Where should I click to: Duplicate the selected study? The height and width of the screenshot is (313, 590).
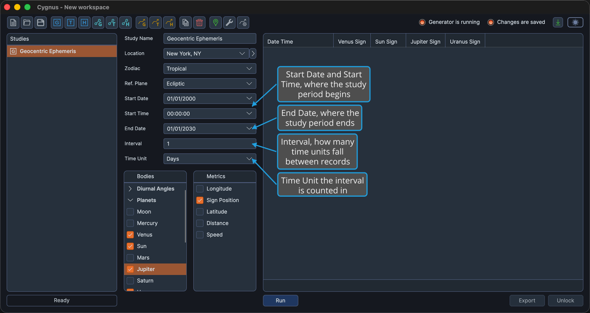tap(186, 23)
